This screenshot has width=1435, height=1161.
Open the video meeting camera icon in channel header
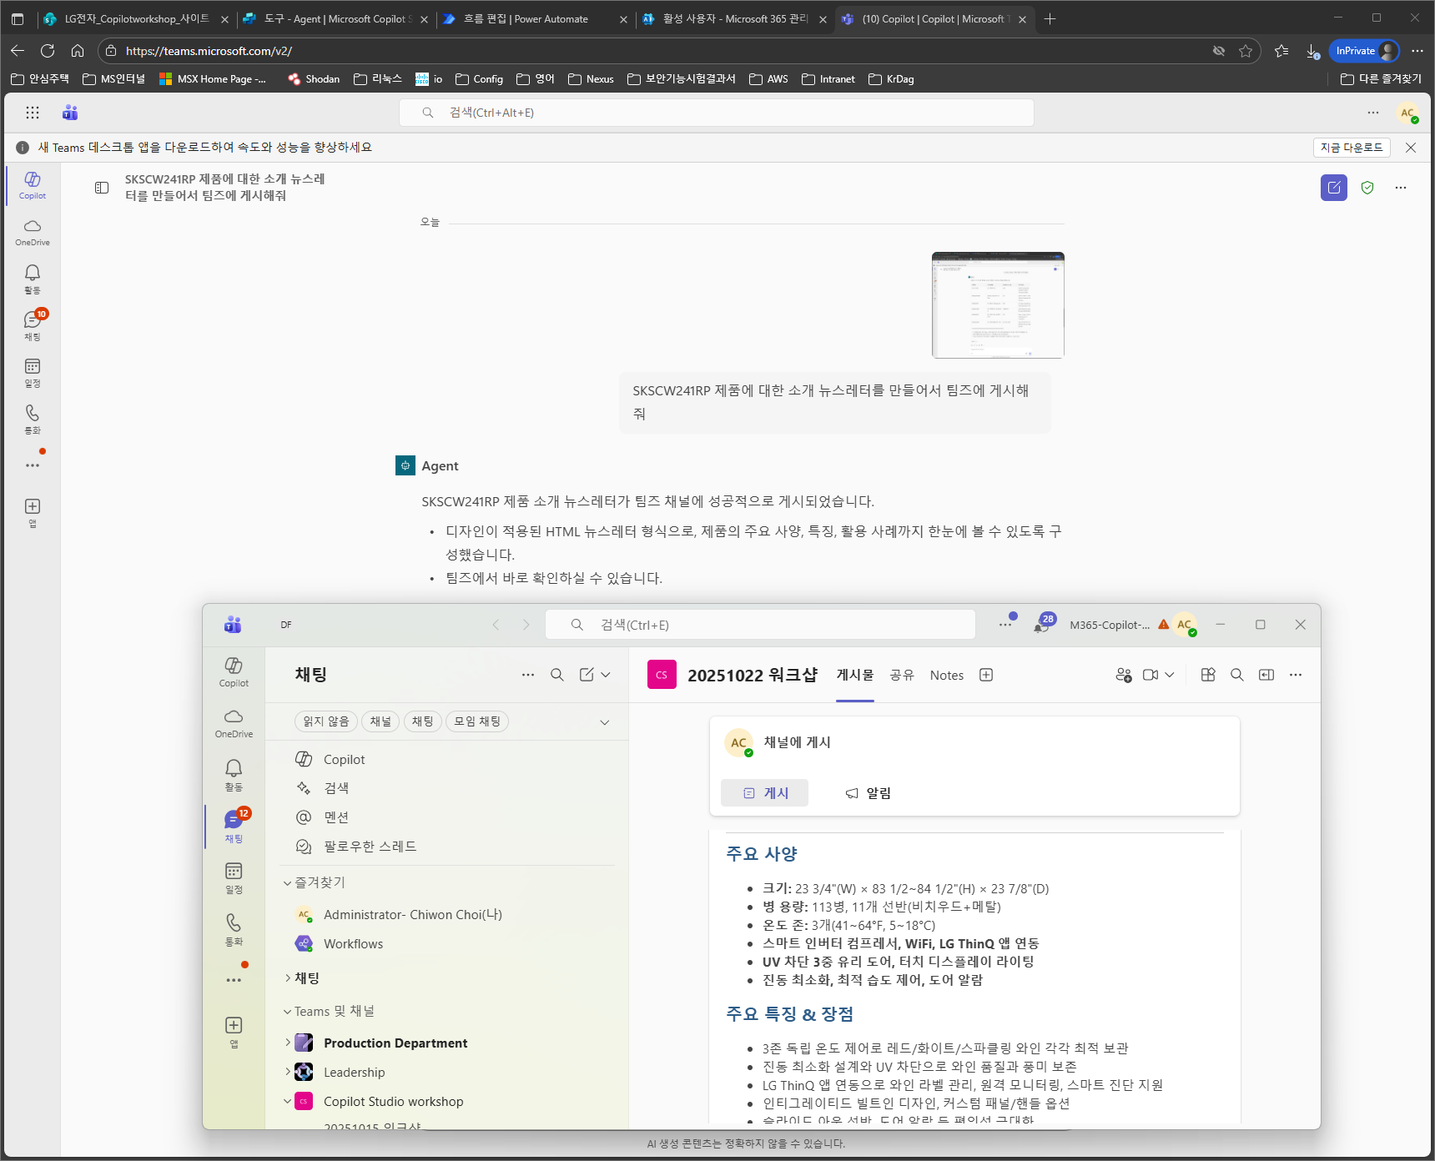tap(1151, 675)
